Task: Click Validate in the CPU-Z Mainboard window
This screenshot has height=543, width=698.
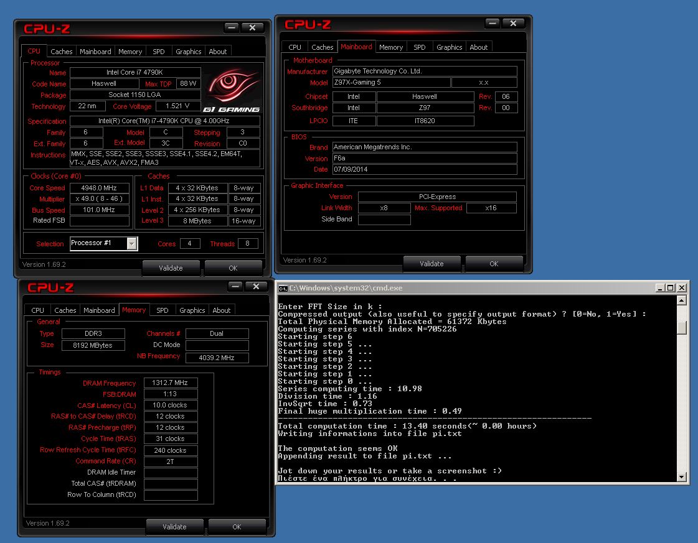Action: click(432, 264)
